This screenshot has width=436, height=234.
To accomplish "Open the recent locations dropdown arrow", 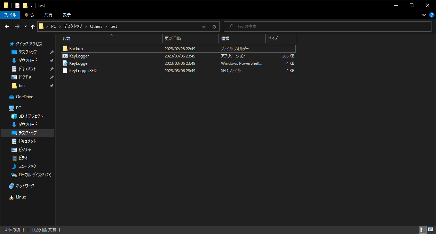I will pos(25,26).
